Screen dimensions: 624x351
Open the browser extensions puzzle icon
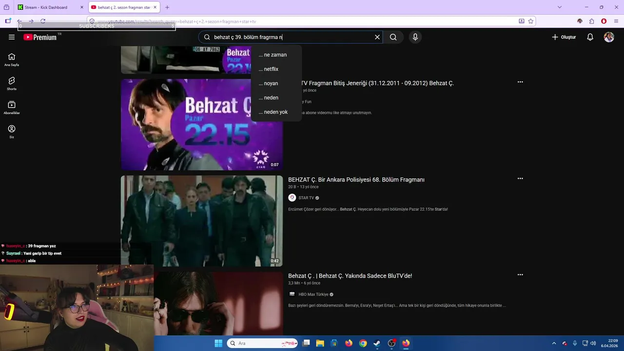(591, 21)
